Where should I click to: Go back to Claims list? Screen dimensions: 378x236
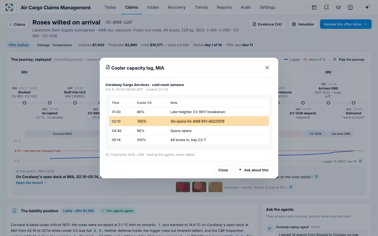tap(17, 24)
